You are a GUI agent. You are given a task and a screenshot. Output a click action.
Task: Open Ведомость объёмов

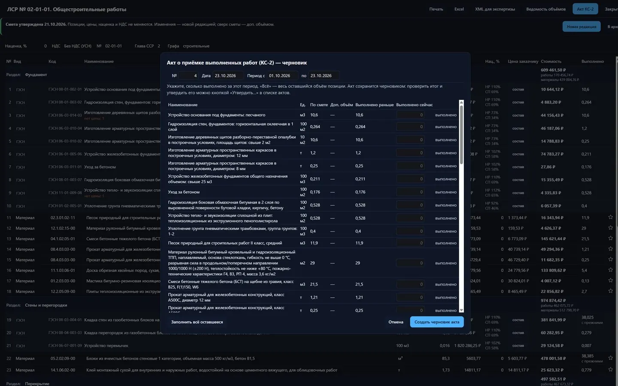[546, 9]
